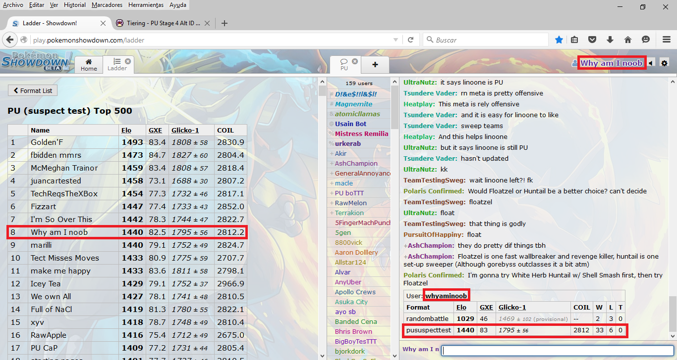Open the Marcadores menu
The image size is (677, 360).
[x=107, y=5]
